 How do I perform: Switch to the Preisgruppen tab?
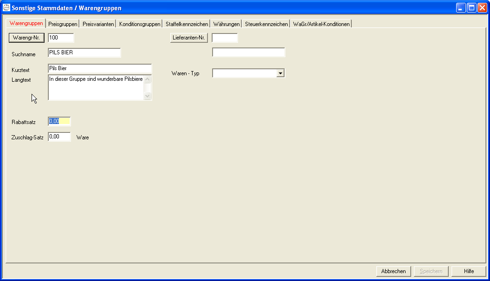(x=63, y=24)
